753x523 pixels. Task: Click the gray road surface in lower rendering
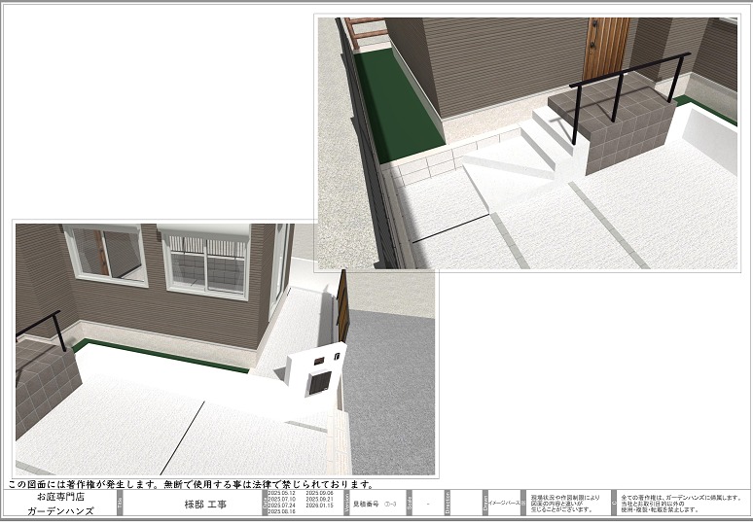(x=389, y=389)
